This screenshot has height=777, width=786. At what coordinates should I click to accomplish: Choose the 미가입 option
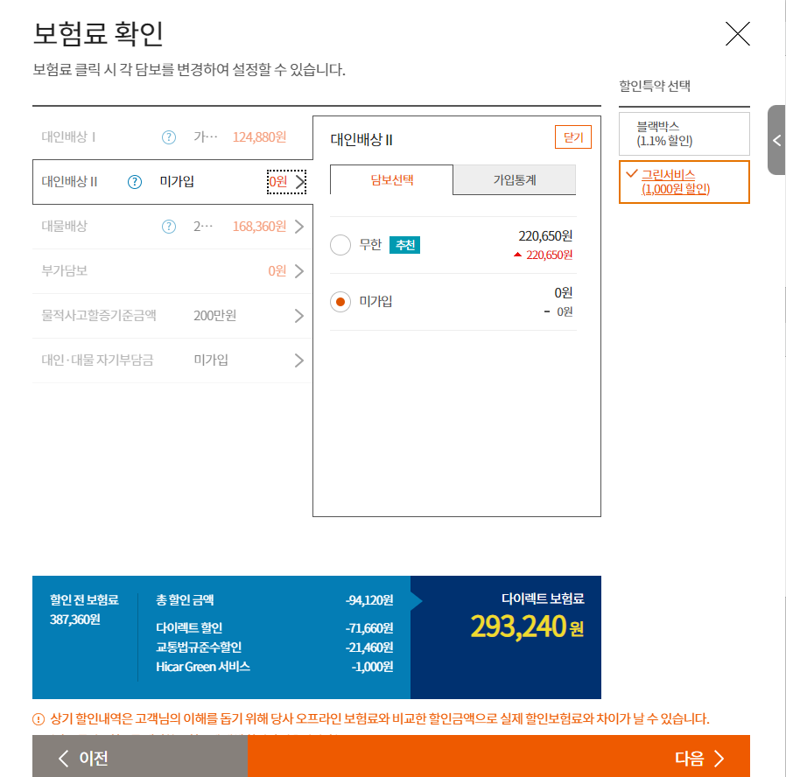point(340,300)
